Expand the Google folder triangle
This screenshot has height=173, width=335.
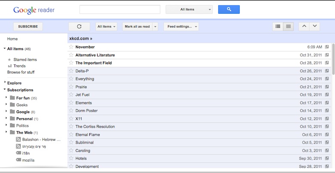pyautogui.click(x=6, y=111)
